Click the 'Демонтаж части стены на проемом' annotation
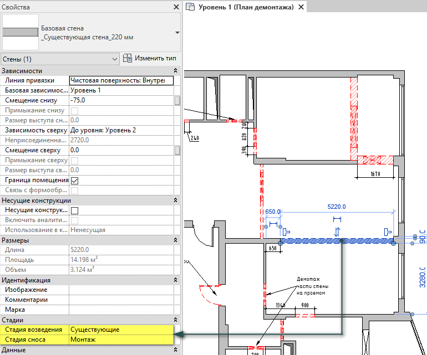The image size is (427, 355). pyautogui.click(x=312, y=286)
